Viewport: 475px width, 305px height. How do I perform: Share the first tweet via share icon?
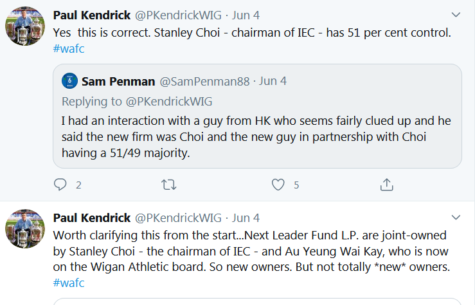tap(386, 185)
